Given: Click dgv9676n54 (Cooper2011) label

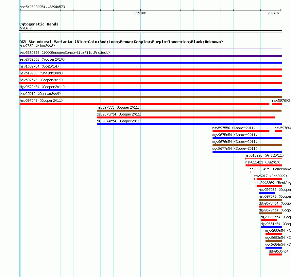Looking at the screenshot, I should pyautogui.click(x=235, y=142).
